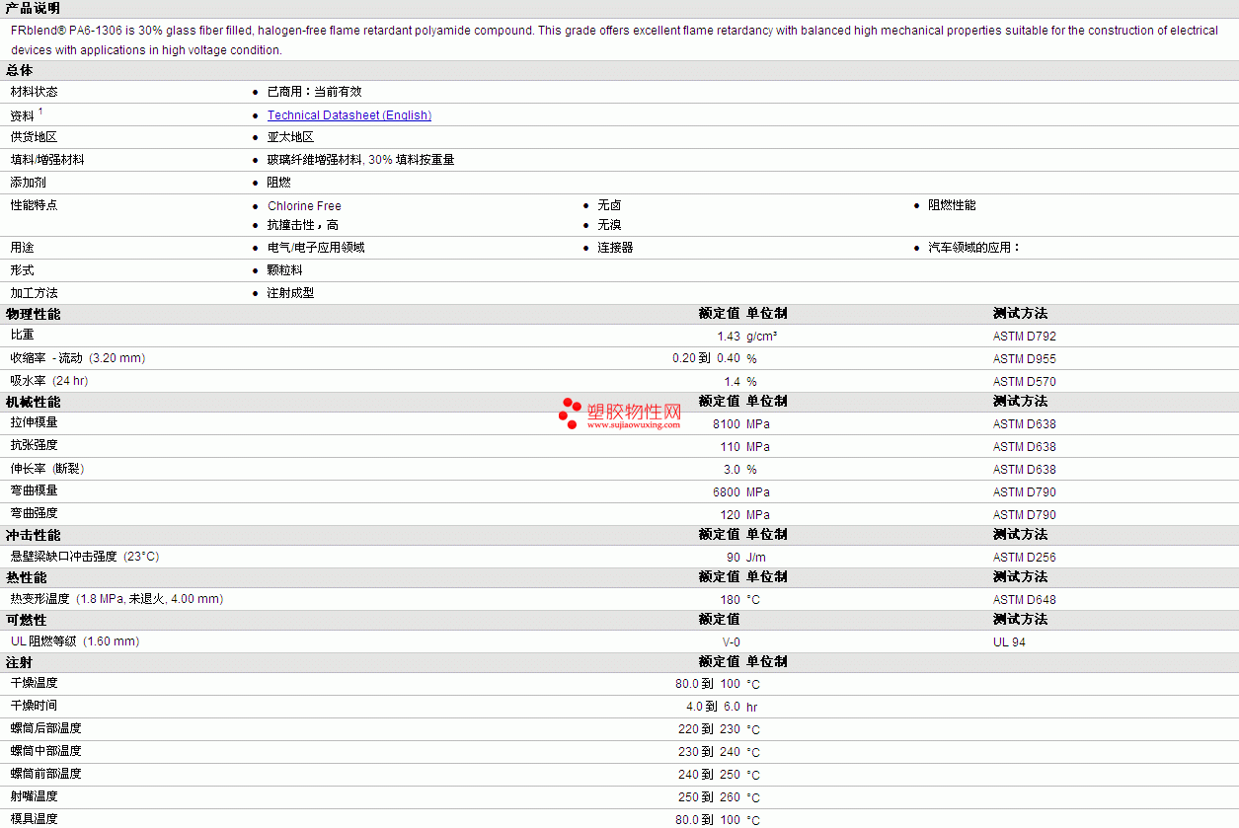Click the ASTM D570 test method
This screenshot has height=828, width=1239.
(x=1025, y=382)
